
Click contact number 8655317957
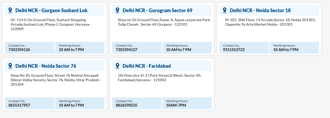click(19, 105)
